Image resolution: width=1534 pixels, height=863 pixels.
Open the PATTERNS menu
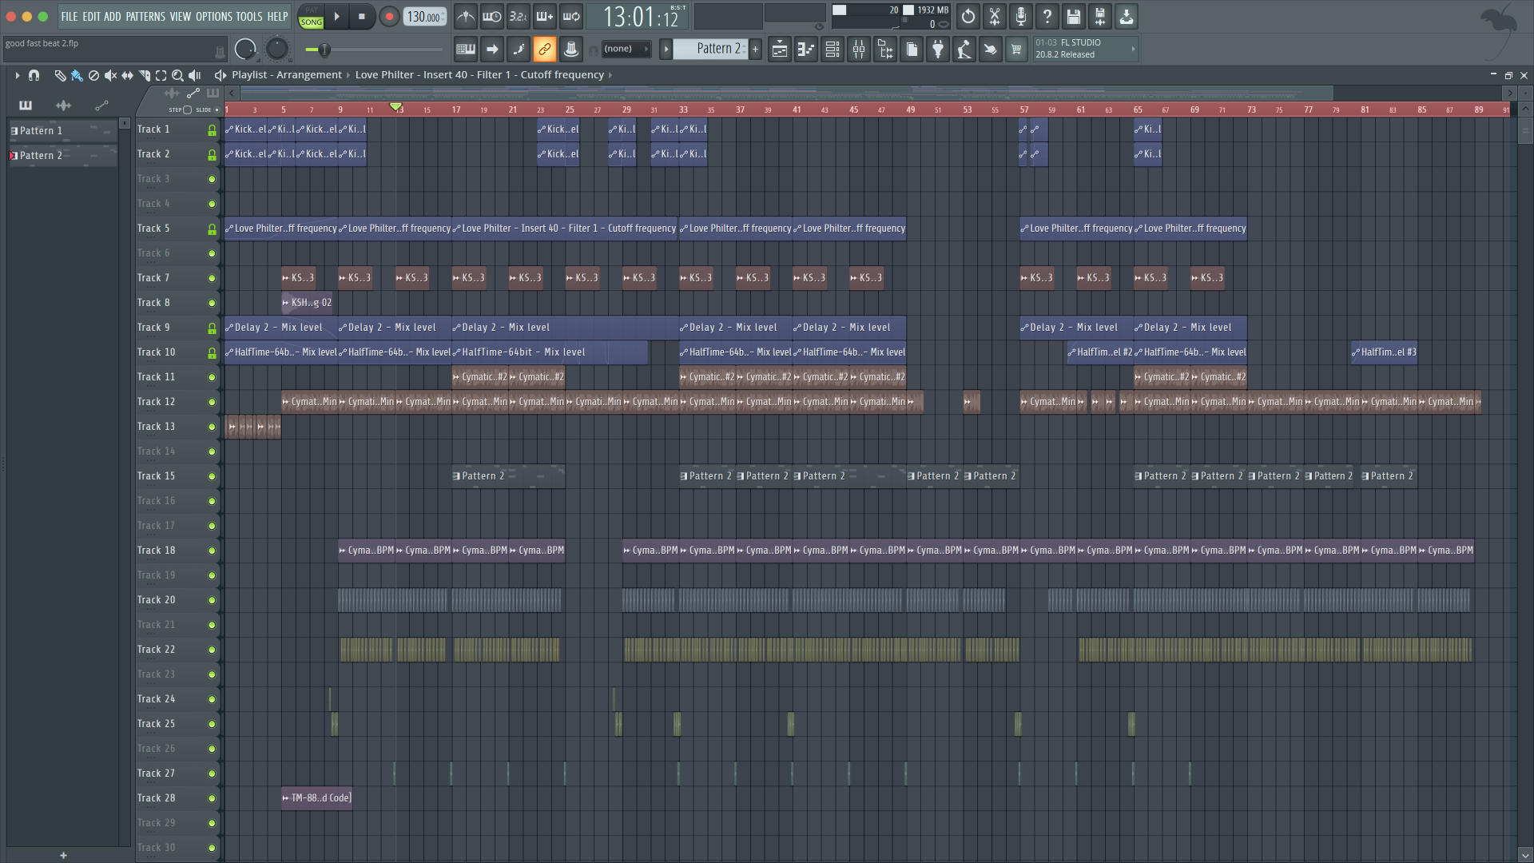click(x=145, y=16)
